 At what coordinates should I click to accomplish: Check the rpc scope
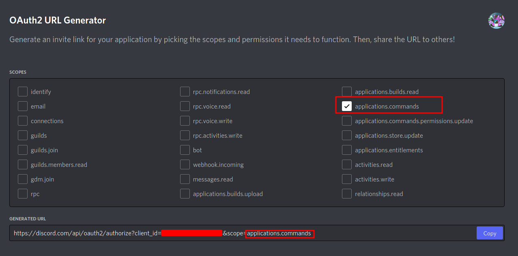click(23, 194)
